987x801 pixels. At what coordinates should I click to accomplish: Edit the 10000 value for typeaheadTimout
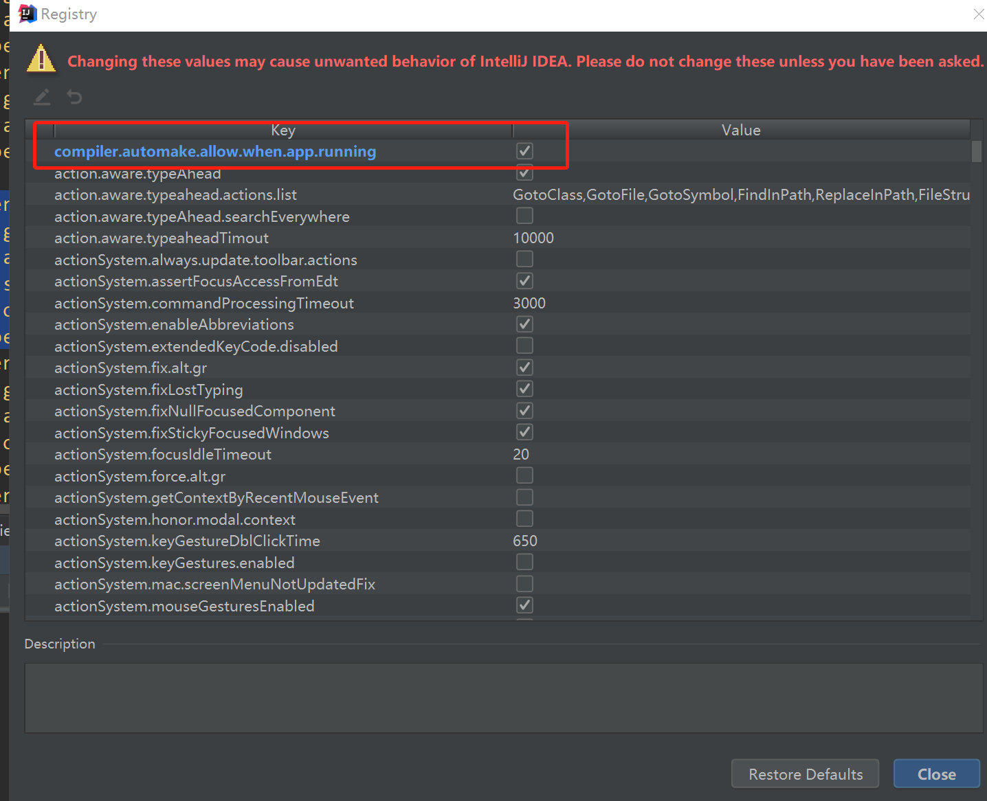point(533,238)
